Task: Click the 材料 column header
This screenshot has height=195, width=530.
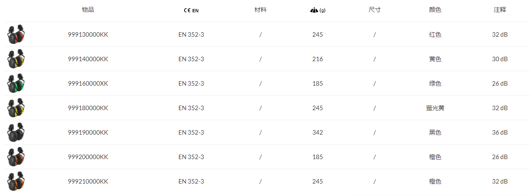Action: click(261, 10)
